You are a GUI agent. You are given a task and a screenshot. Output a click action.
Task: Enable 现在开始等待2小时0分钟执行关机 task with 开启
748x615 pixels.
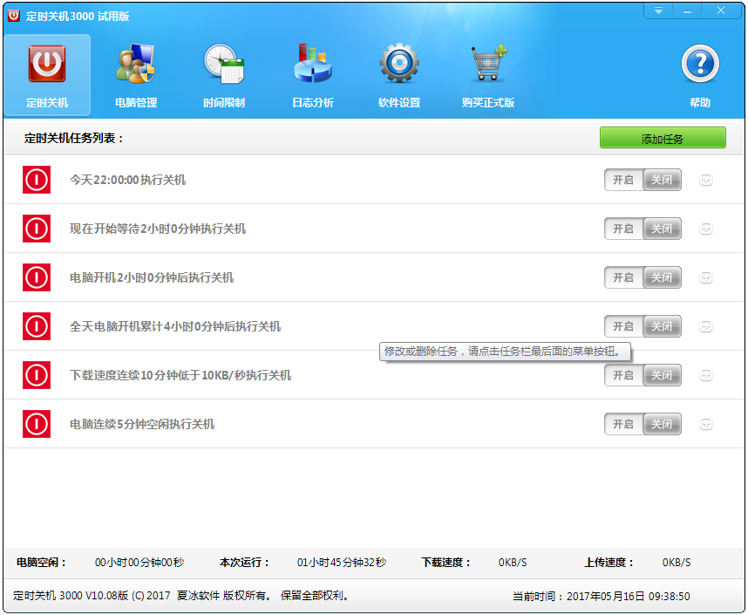(623, 229)
